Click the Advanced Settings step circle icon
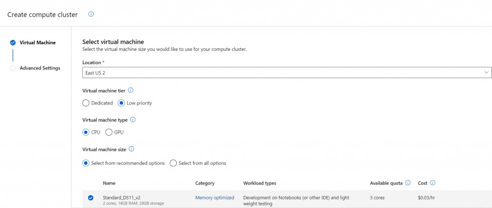 pyautogui.click(x=13, y=68)
